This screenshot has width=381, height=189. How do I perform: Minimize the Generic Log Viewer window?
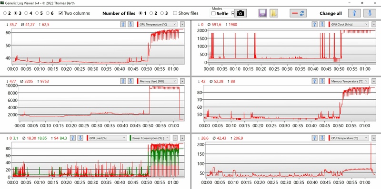pos(349,3)
